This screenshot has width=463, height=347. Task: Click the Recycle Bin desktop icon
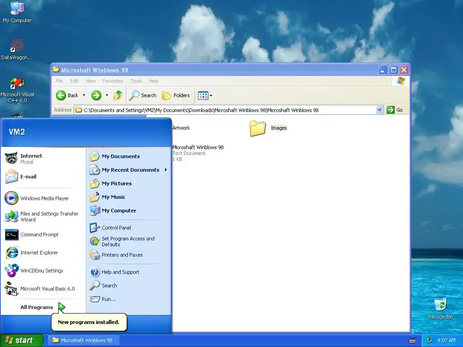click(440, 309)
